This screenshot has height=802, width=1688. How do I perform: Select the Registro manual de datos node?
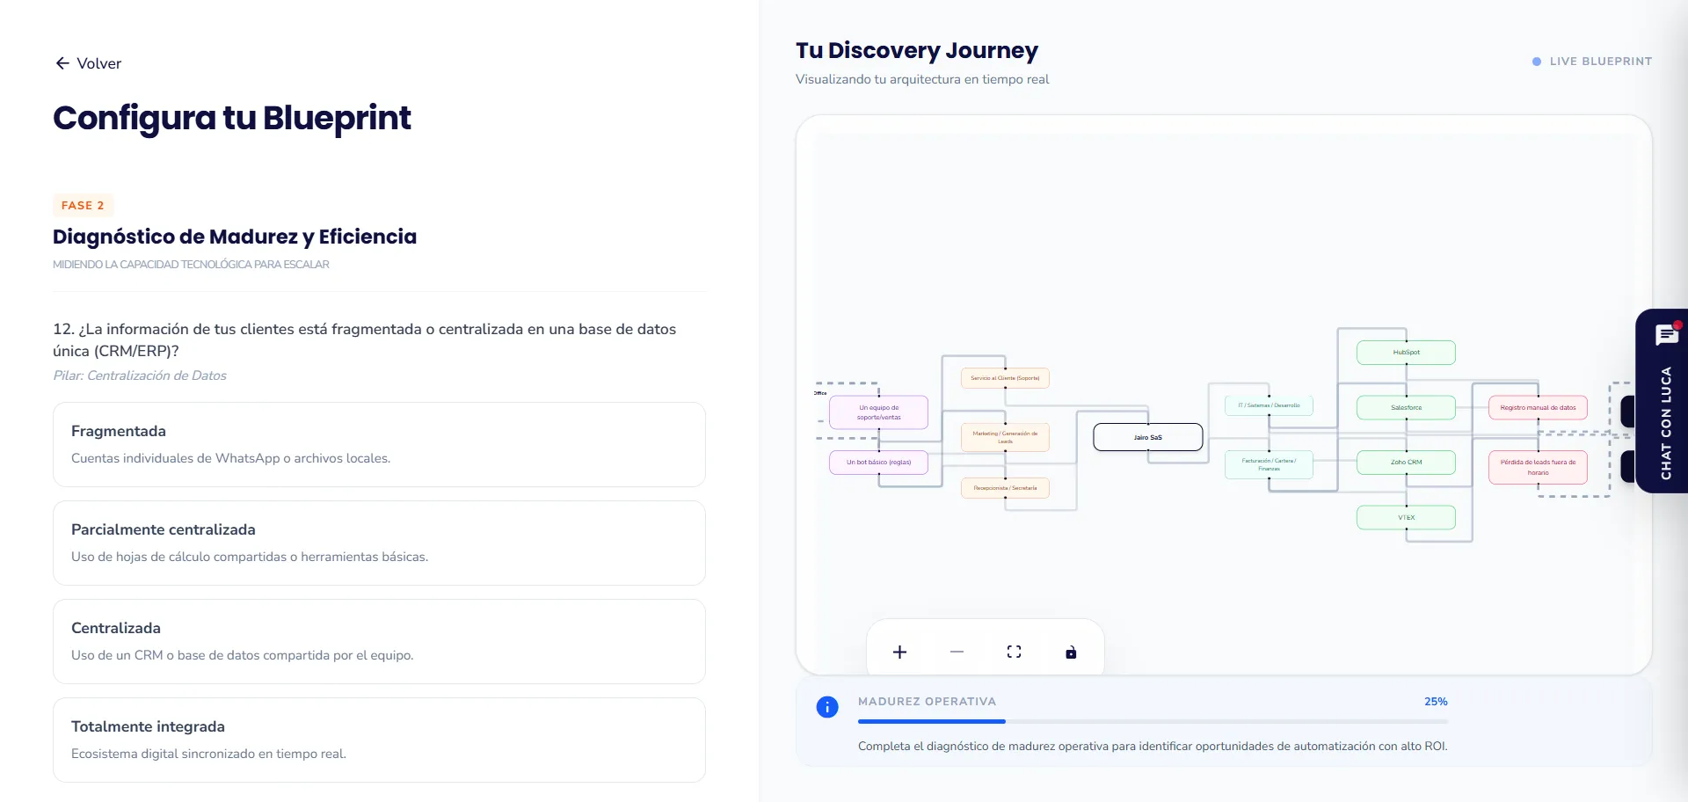coord(1538,407)
